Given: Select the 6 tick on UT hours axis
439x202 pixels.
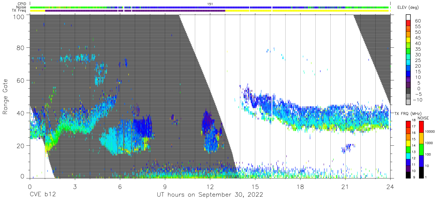Looking at the screenshot, I should [120, 186].
